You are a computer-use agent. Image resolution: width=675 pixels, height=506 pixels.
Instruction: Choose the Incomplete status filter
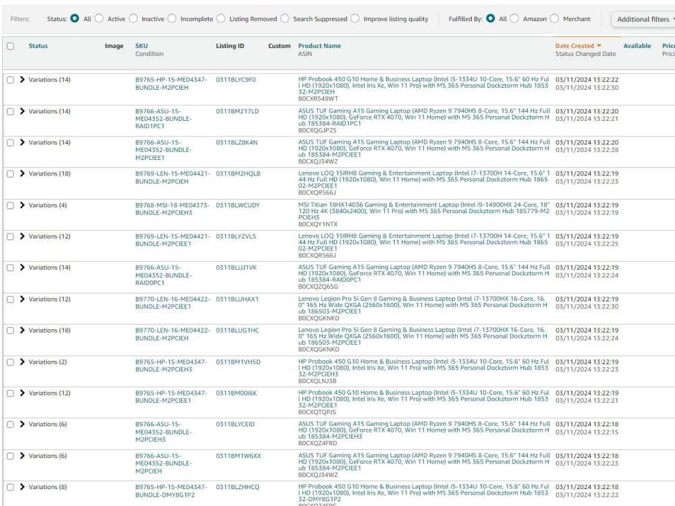(x=171, y=18)
